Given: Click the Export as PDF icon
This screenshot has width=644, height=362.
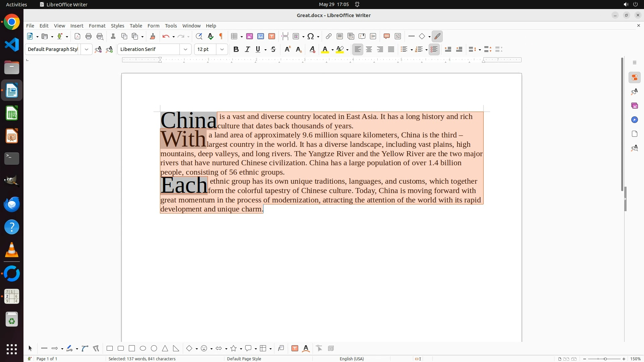Looking at the screenshot, I should click(x=77, y=36).
